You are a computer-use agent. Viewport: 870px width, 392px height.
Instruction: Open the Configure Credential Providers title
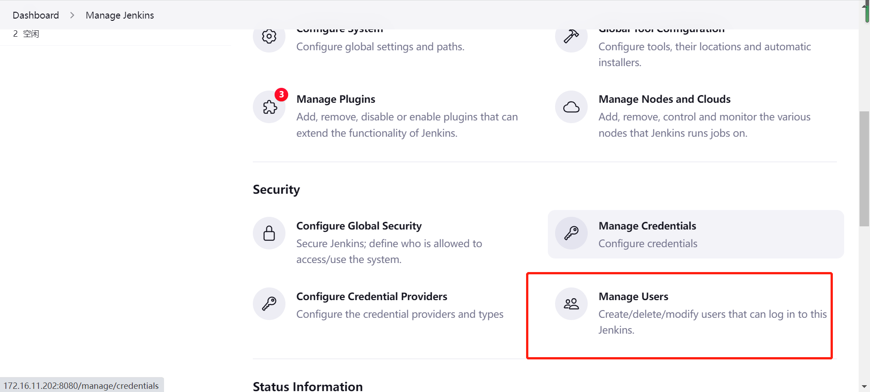(x=372, y=296)
